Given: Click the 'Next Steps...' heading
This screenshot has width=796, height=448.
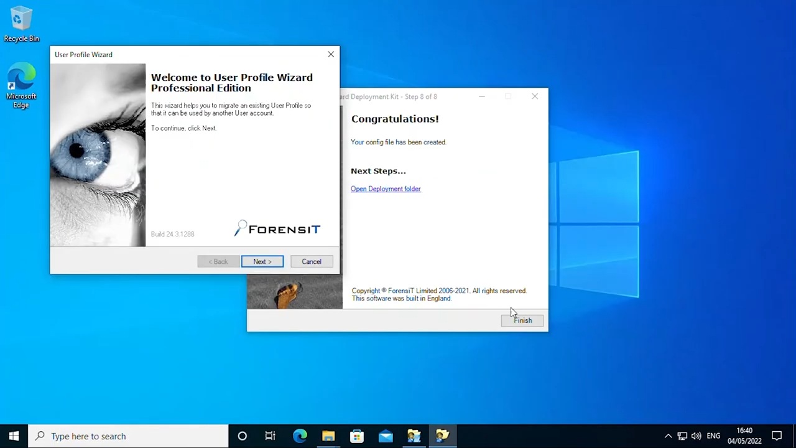Looking at the screenshot, I should pyautogui.click(x=378, y=170).
